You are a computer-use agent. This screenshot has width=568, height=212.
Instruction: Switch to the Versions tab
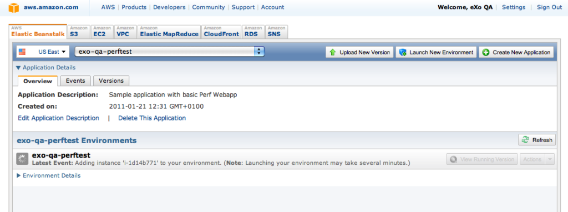111,80
